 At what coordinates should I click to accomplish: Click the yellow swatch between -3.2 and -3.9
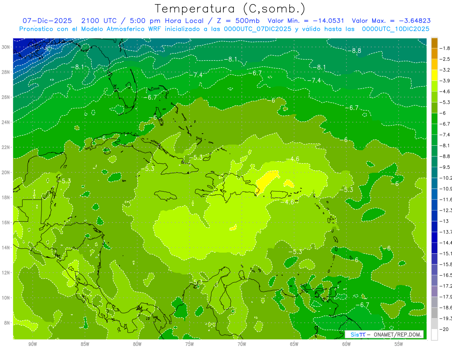point(435,75)
